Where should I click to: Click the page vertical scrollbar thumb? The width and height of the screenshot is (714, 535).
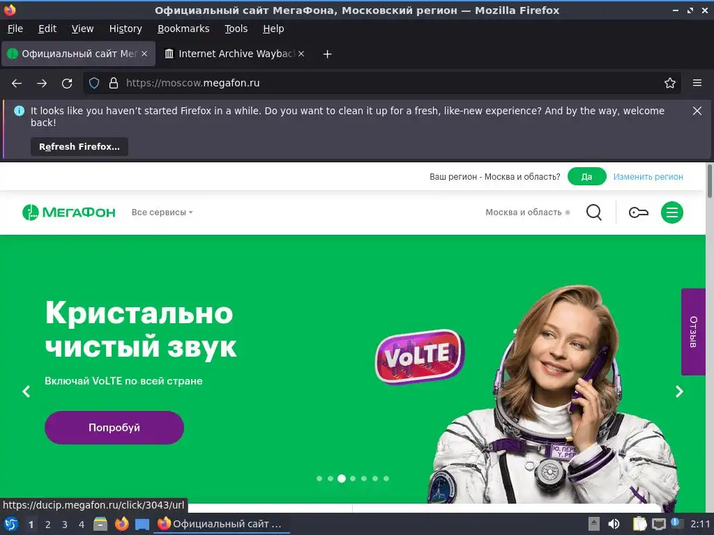709,181
